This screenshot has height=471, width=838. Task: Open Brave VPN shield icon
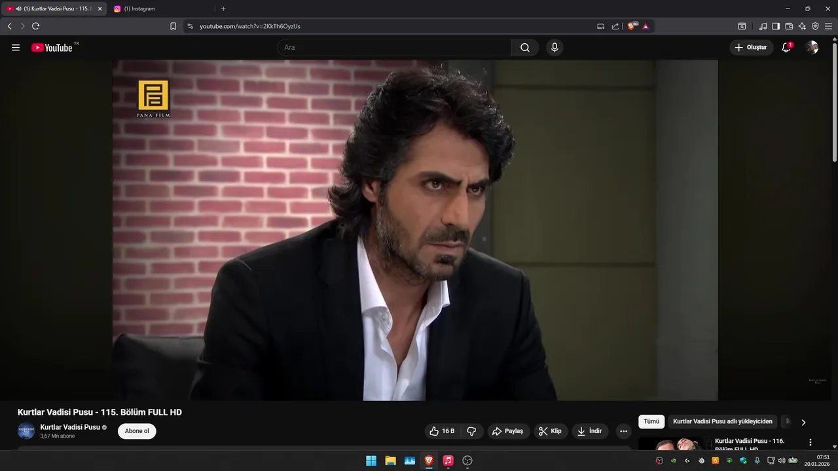click(x=815, y=26)
